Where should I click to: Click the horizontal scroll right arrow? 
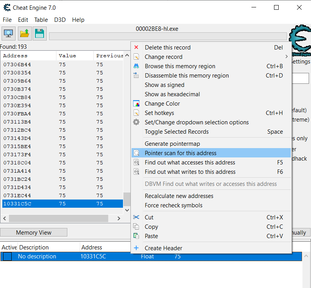(x=119, y=219)
